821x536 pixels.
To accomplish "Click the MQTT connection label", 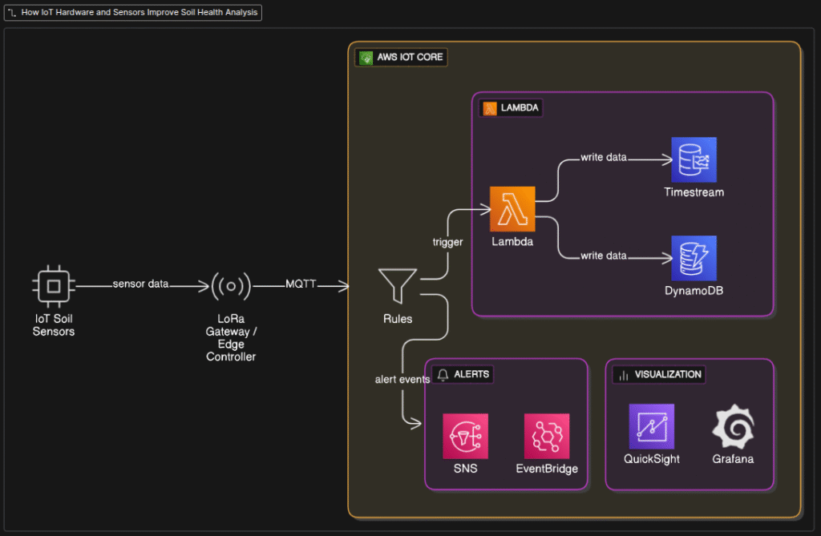I will click(x=301, y=284).
